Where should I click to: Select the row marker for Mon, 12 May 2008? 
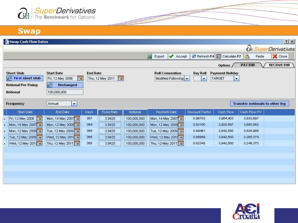(x=5, y=131)
